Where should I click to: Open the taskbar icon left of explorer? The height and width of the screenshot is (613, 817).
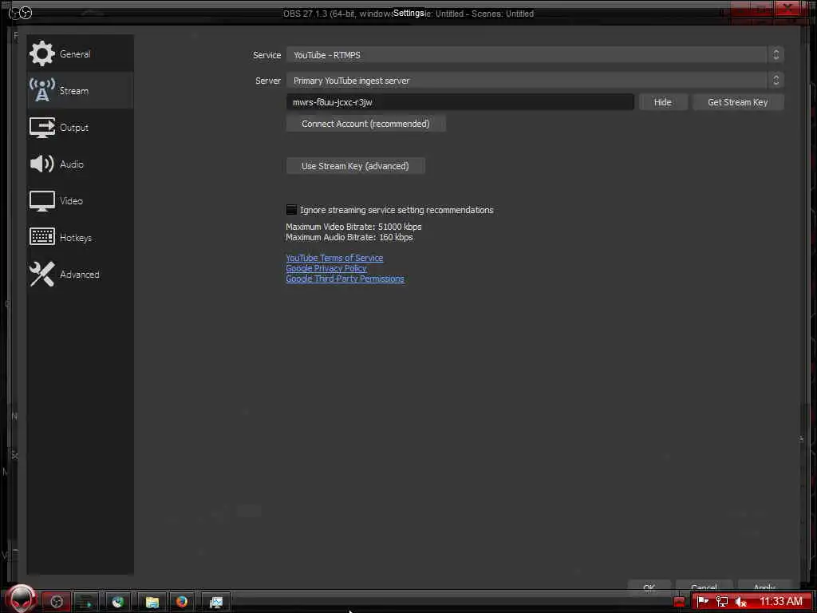tap(118, 602)
